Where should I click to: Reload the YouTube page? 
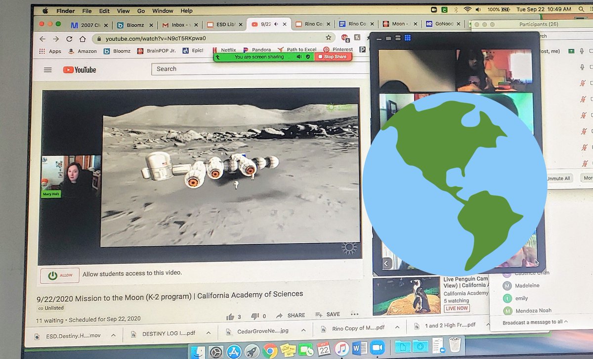69,38
